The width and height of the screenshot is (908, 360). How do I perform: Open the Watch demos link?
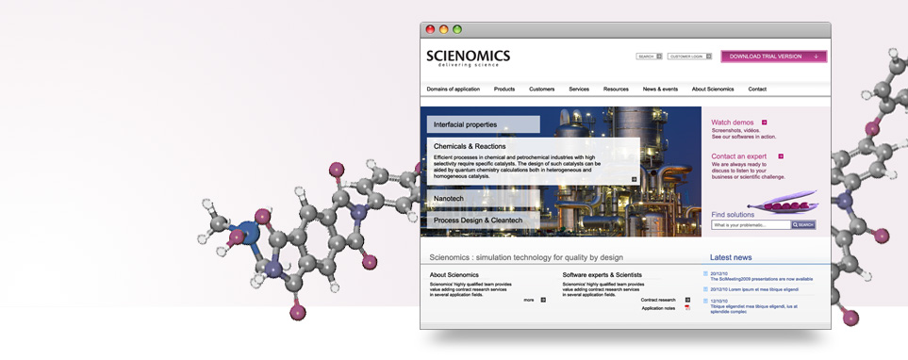(x=733, y=123)
